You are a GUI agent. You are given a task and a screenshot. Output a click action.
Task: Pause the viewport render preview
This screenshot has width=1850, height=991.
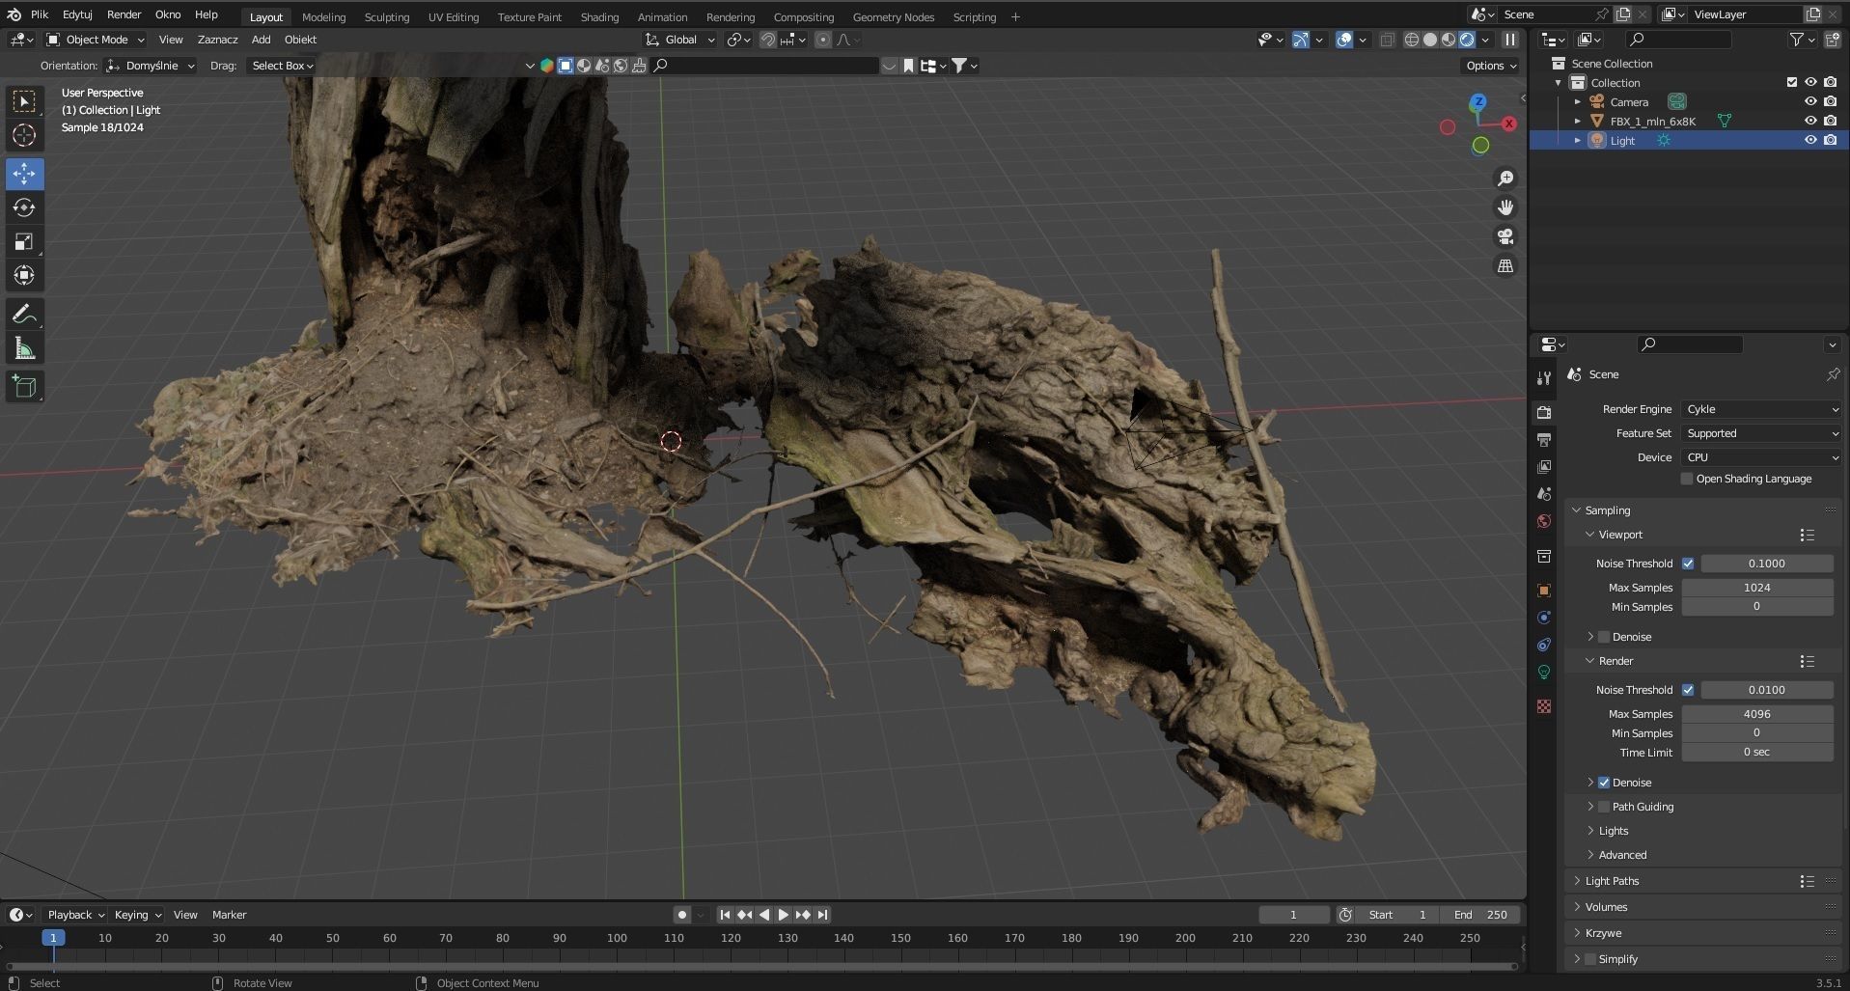coord(1510,40)
